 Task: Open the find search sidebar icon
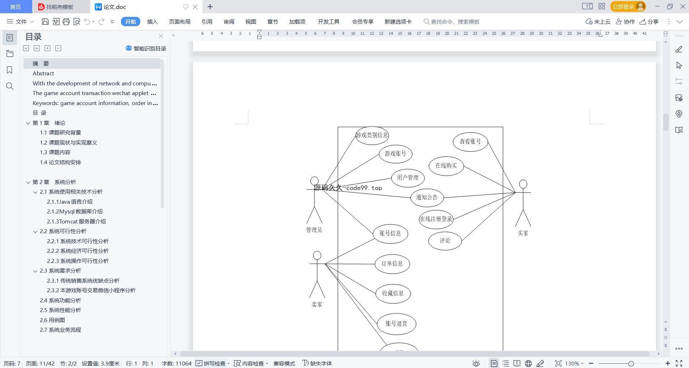click(x=10, y=86)
